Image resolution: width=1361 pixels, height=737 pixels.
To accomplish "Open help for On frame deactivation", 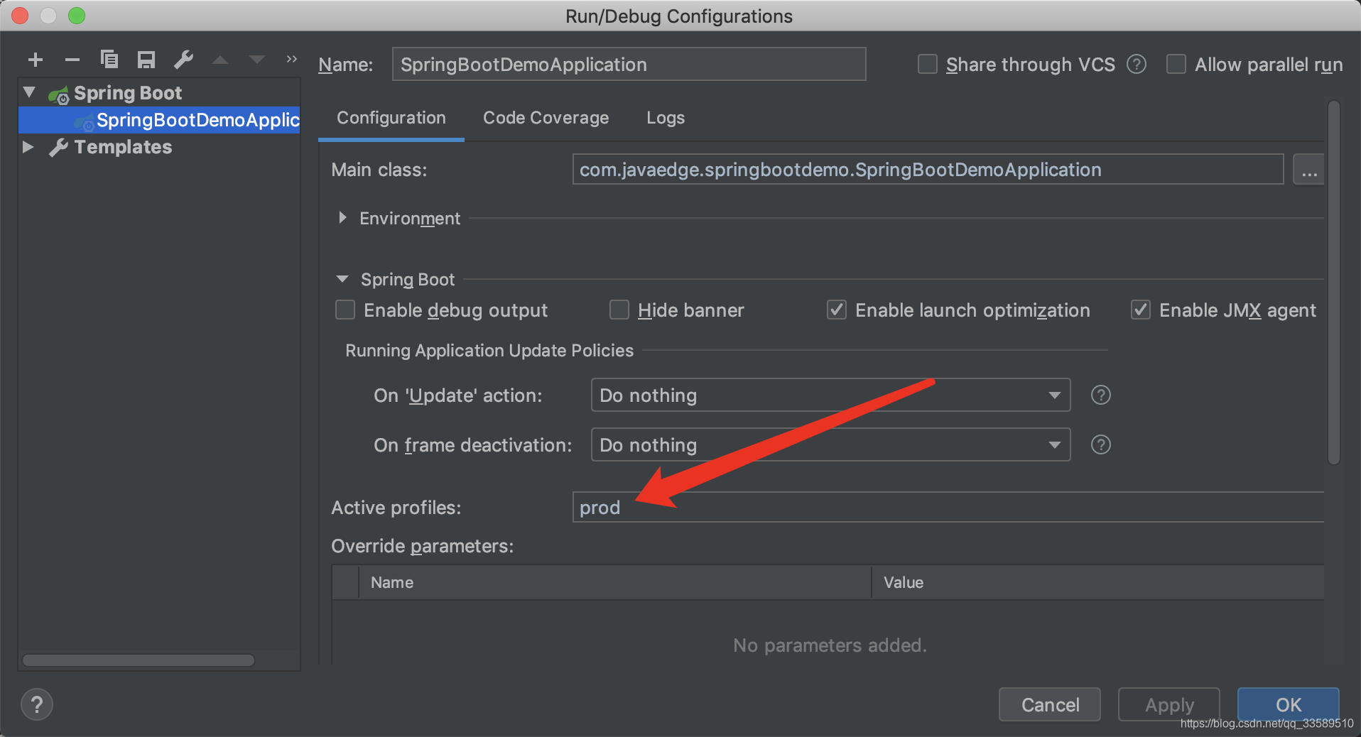I will click(1101, 444).
